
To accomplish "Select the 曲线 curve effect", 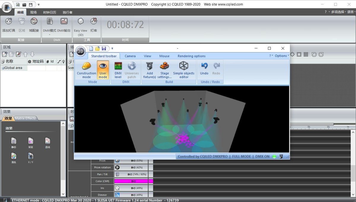I will [47, 142].
